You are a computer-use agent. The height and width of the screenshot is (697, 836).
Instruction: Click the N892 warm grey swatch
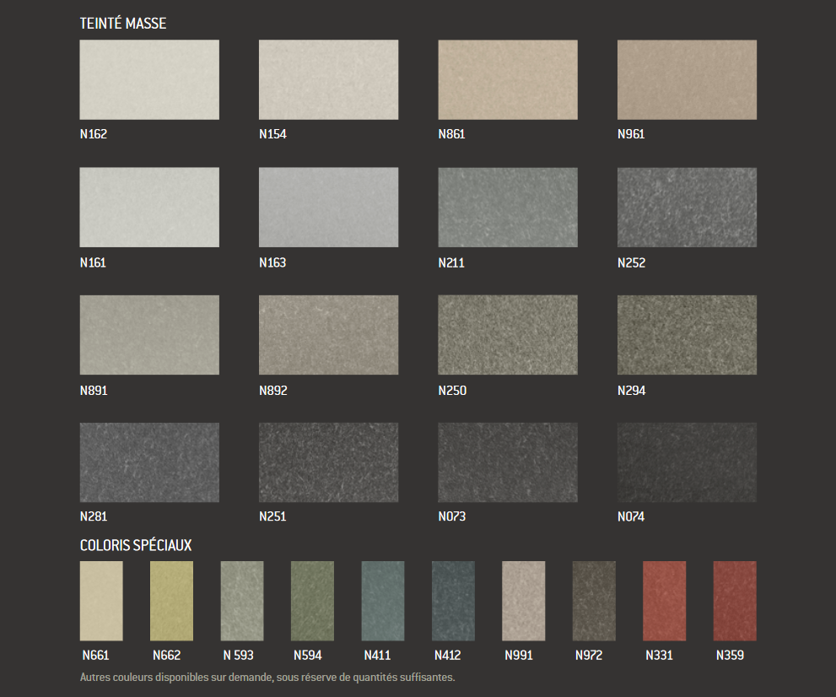[328, 334]
